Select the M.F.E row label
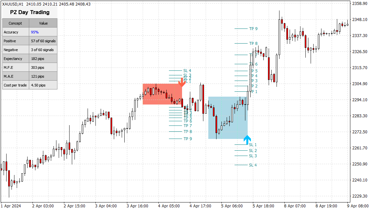Viewport: 371px width, 210px height. coord(9,67)
